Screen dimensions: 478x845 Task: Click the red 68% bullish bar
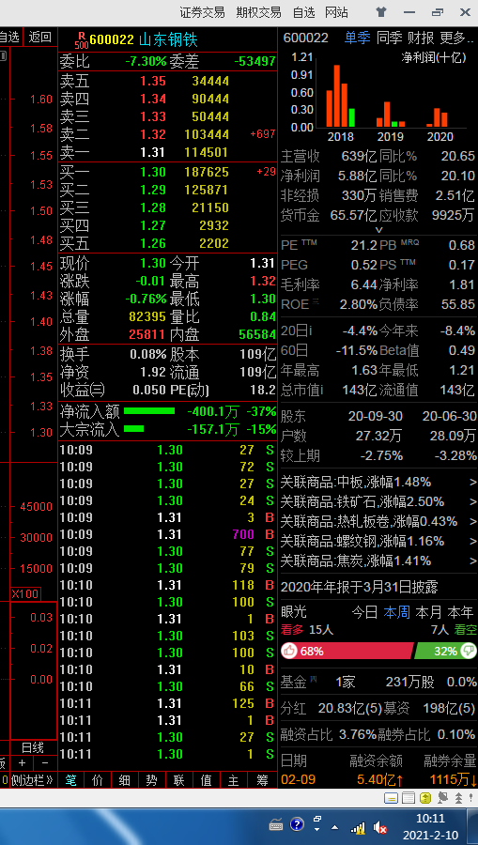tap(347, 651)
